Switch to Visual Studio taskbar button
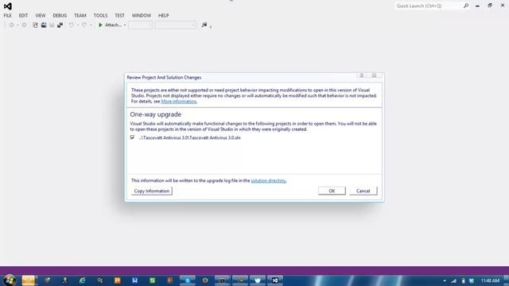Viewport: 509px width, 286px height. coord(275,280)
